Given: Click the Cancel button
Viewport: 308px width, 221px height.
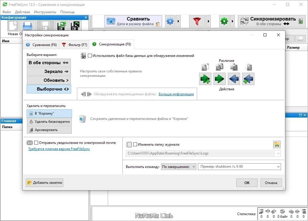Looking at the screenshot, I should [x=271, y=183].
